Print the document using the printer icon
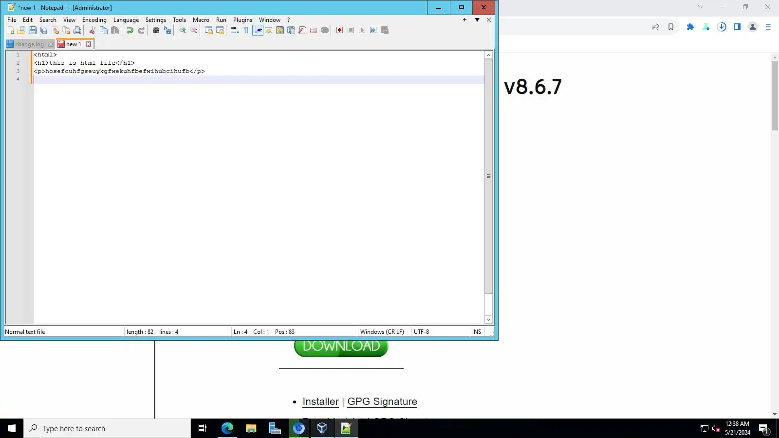This screenshot has height=438, width=779. (77, 30)
